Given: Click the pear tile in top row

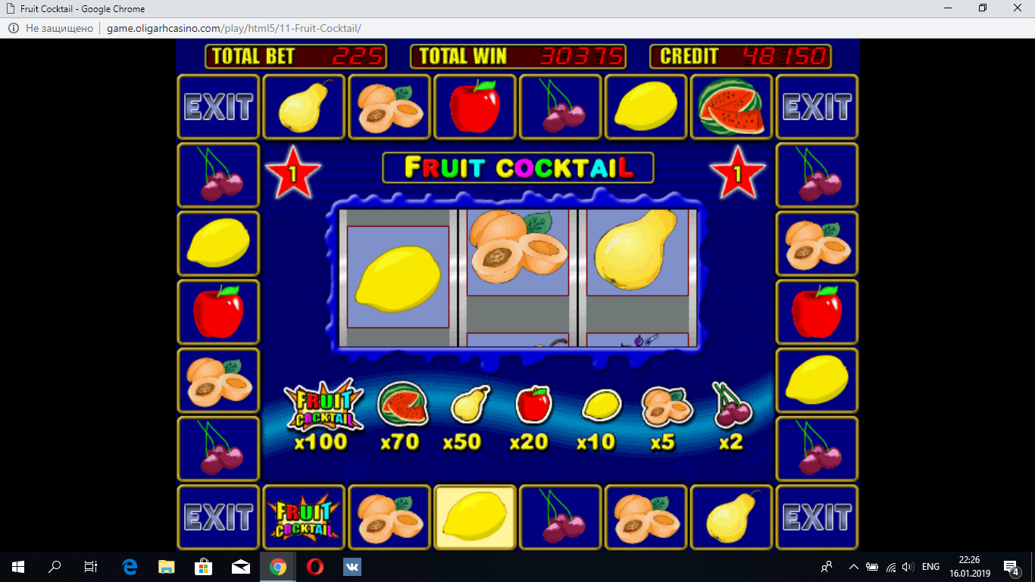Looking at the screenshot, I should point(303,107).
